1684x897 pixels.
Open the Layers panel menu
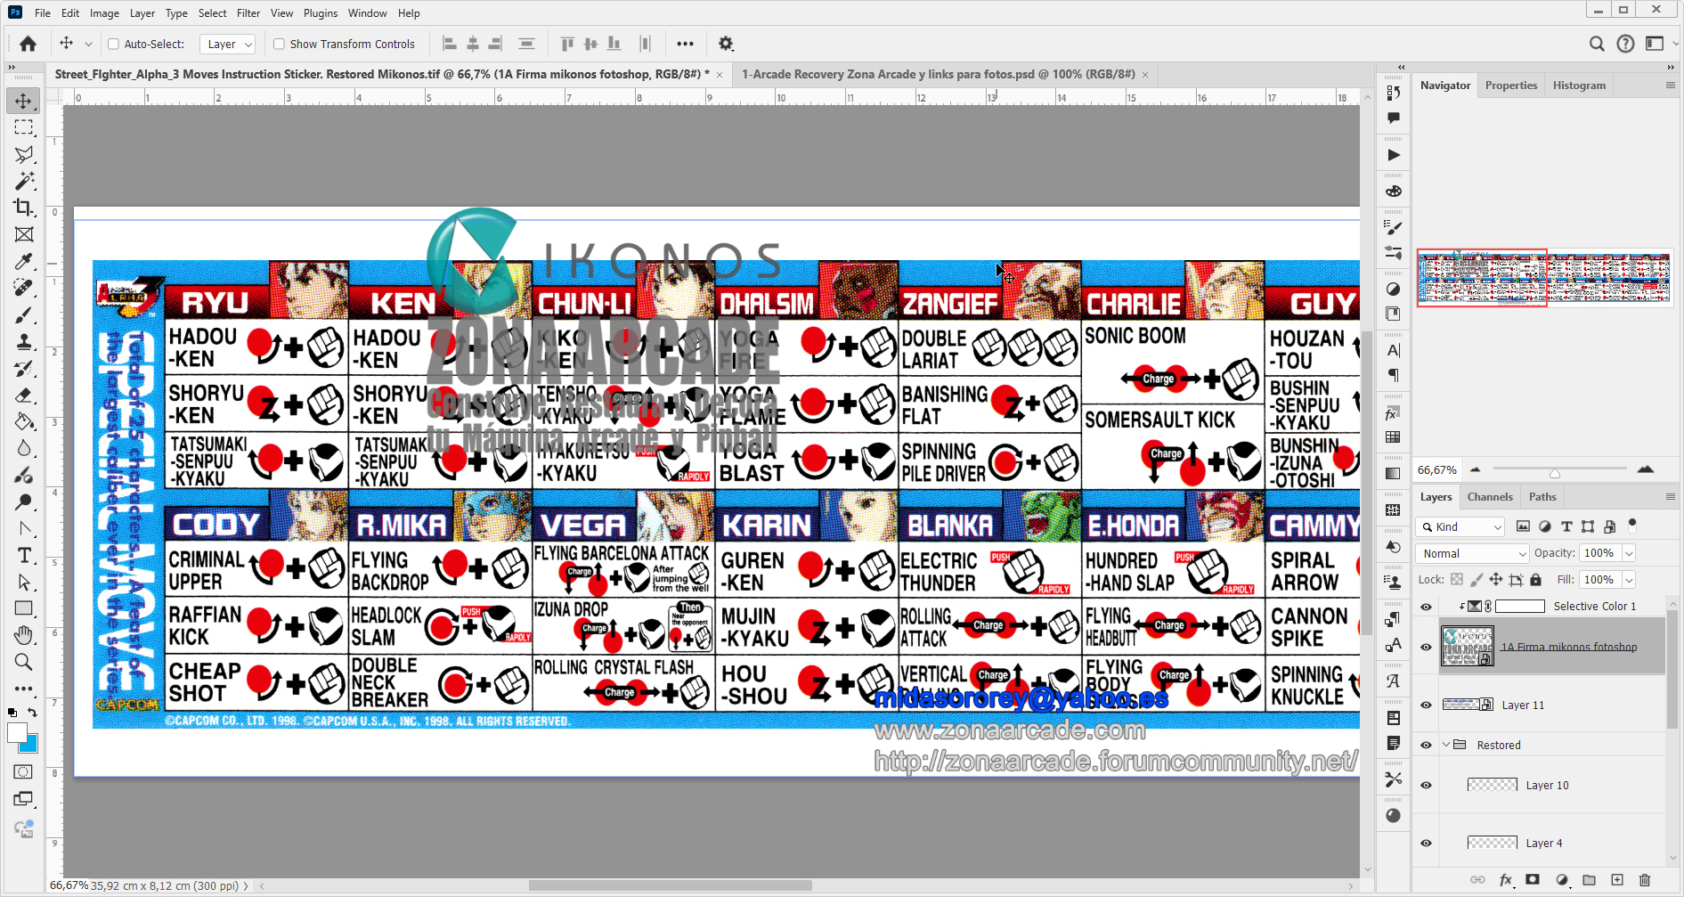point(1671,497)
